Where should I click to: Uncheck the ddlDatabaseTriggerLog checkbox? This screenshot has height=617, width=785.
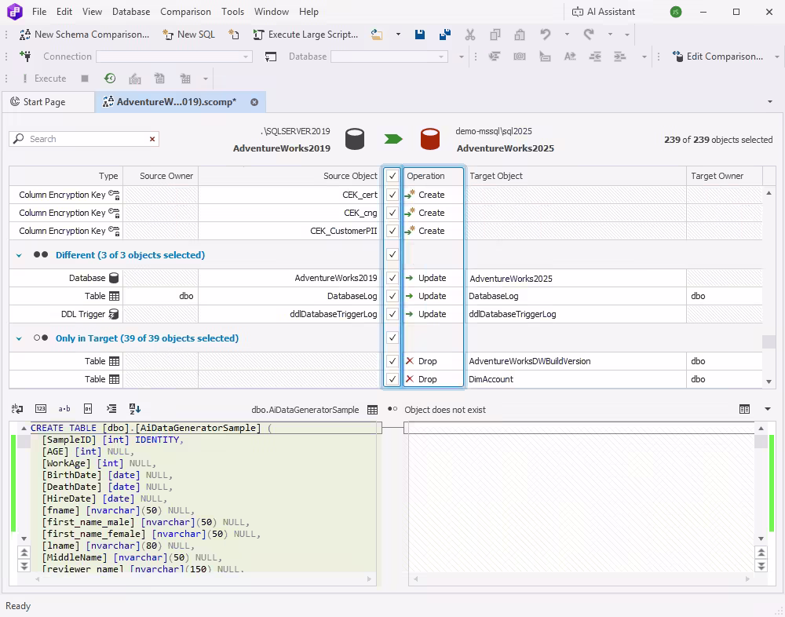392,314
